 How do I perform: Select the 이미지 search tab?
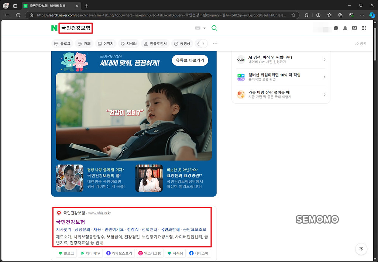pos(106,44)
